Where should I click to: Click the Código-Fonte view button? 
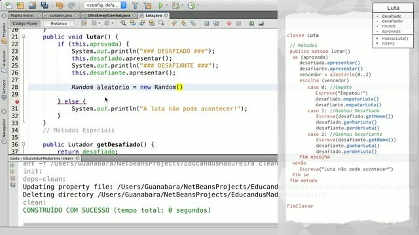coord(25,23)
